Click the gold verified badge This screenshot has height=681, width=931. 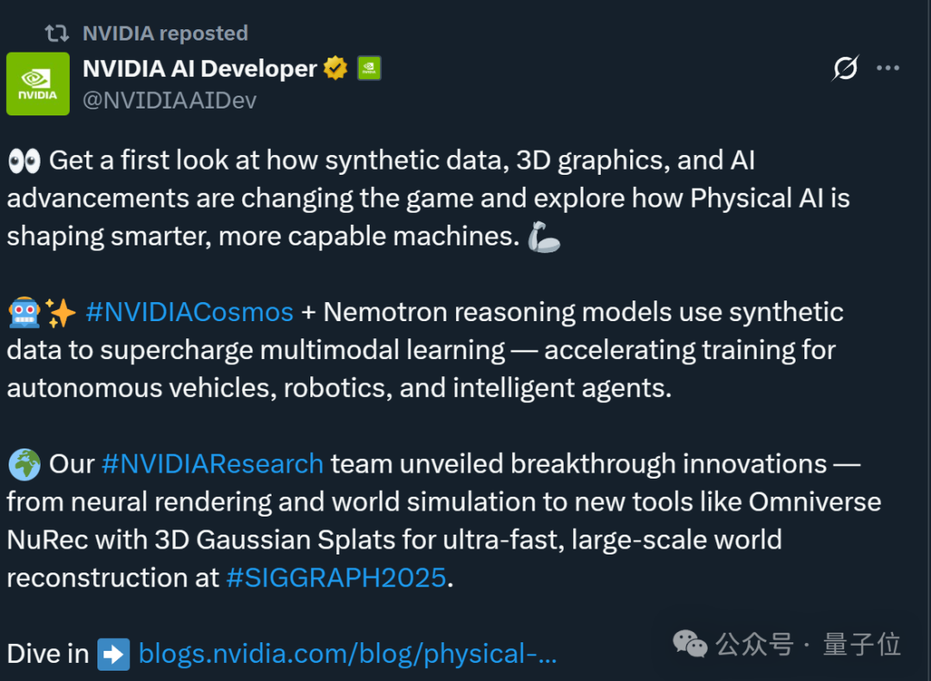pyautogui.click(x=335, y=68)
